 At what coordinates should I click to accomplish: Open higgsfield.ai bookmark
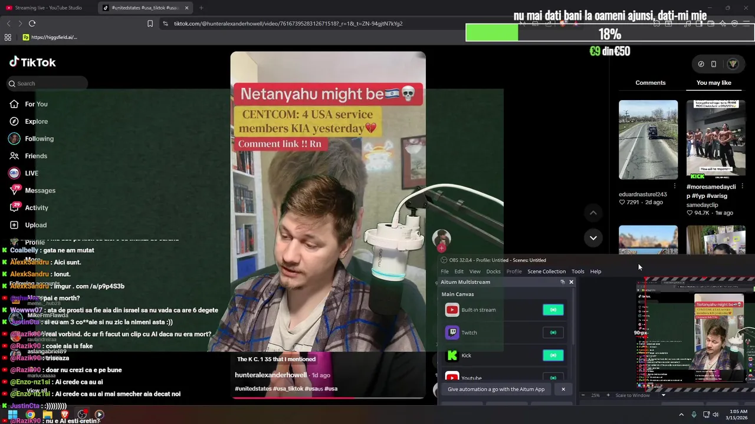point(50,37)
